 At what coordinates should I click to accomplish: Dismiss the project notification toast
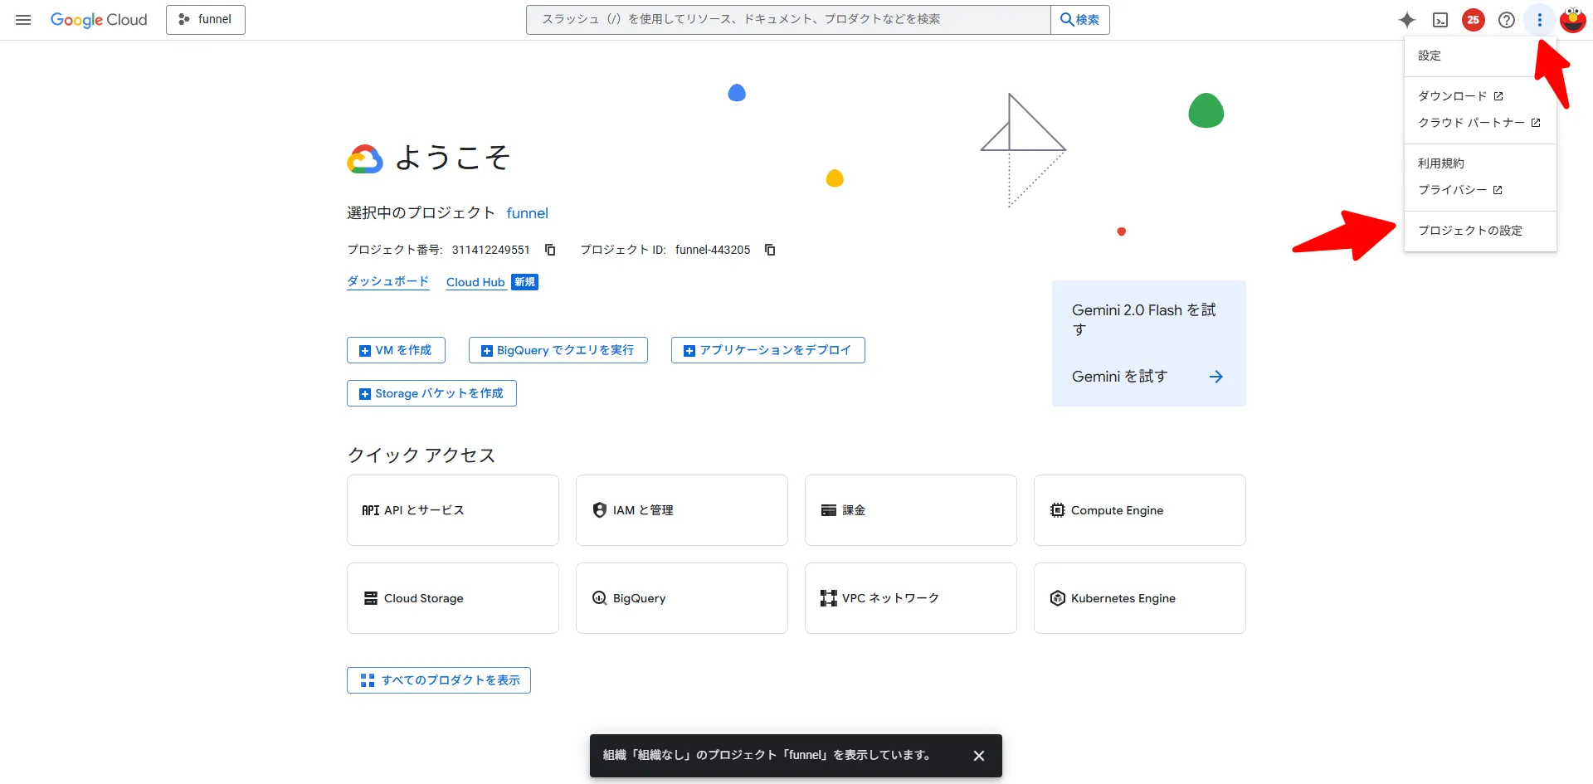pyautogui.click(x=979, y=756)
